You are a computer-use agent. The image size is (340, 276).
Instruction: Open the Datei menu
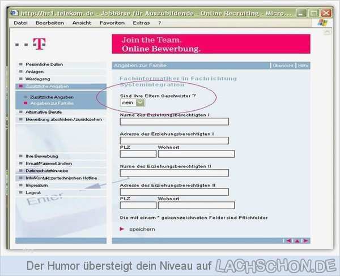coord(20,23)
